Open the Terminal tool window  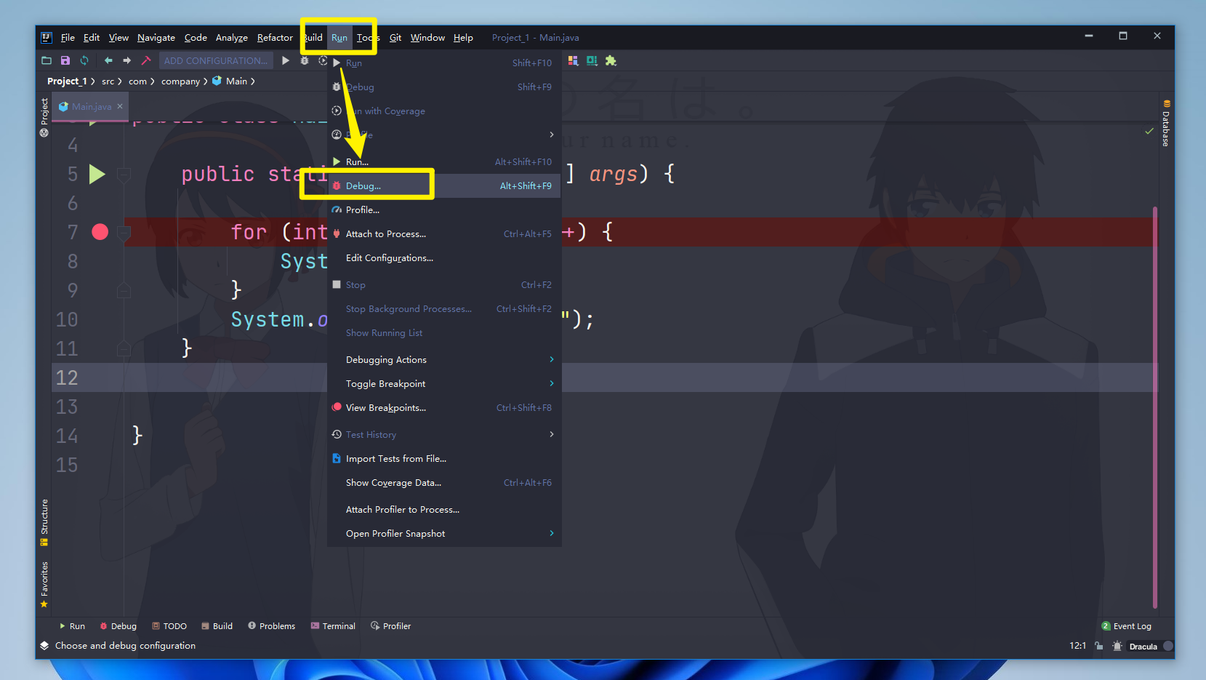(333, 626)
